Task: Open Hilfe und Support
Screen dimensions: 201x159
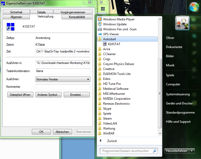Action: click(x=178, y=122)
